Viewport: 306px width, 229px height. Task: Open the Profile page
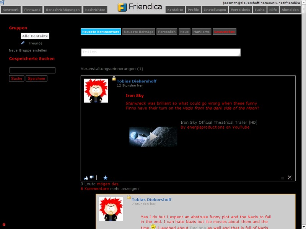[193, 10]
